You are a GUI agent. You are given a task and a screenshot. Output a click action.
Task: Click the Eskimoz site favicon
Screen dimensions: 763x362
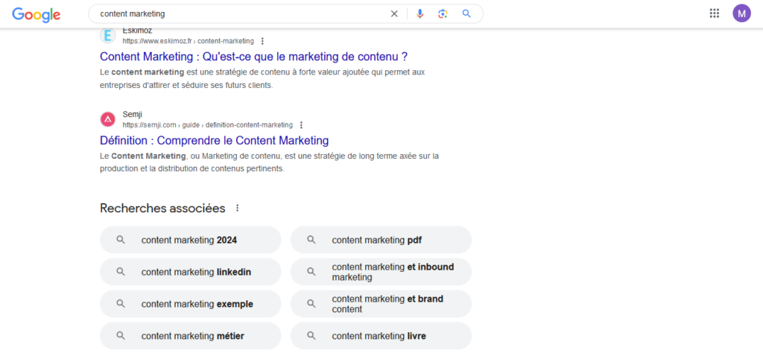coord(107,35)
